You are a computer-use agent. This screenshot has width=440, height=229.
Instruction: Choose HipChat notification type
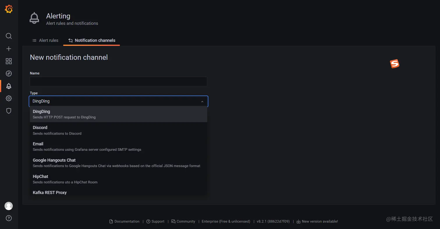[118, 179]
